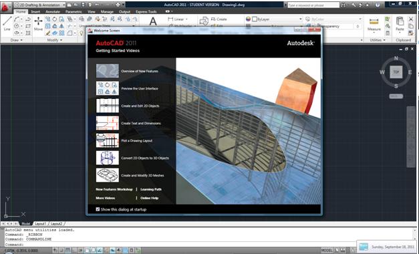Switch to the Annotate ribbon tab
419x254 pixels.
click(53, 12)
